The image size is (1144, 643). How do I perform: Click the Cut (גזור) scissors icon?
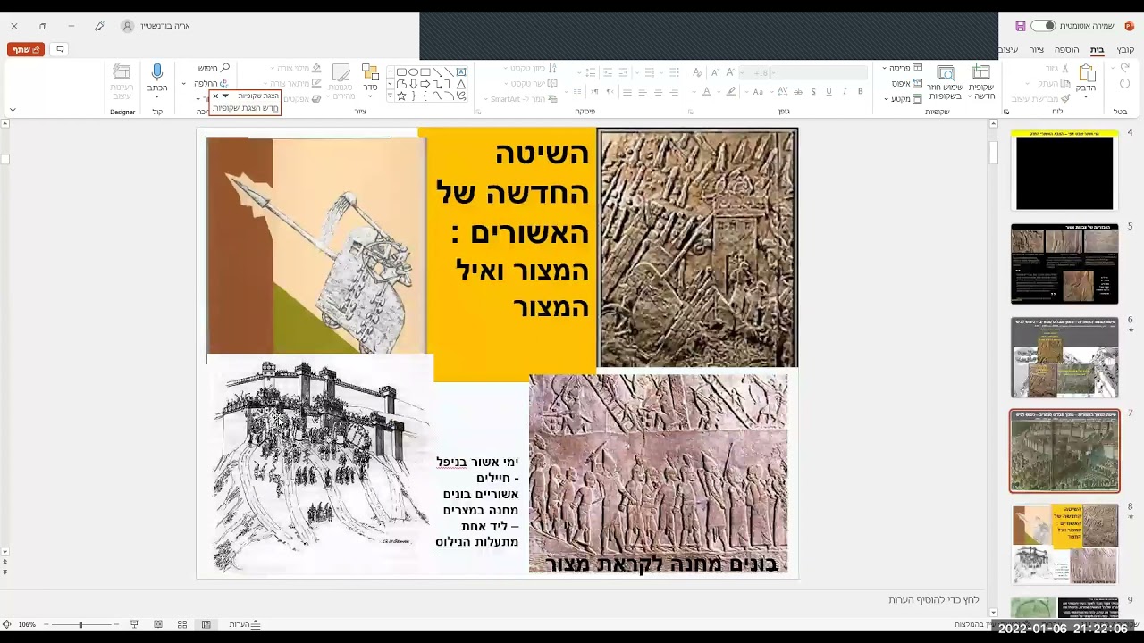1066,69
